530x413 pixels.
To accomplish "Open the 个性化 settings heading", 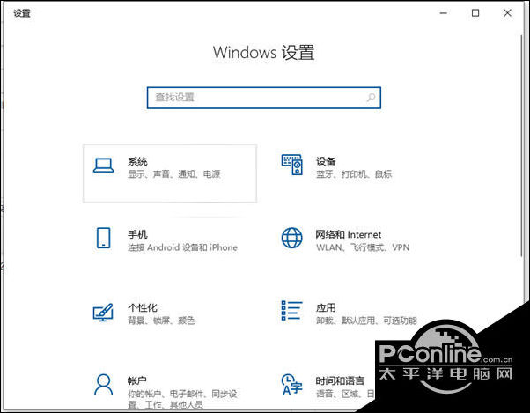I will coord(143,307).
